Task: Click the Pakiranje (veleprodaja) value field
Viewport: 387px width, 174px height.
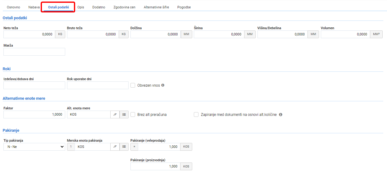Action: click(159, 147)
